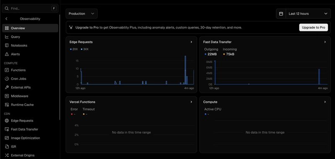Screen dimensions: 335x159
Task: Open the Production environment dropdown
Action: [x=82, y=14]
